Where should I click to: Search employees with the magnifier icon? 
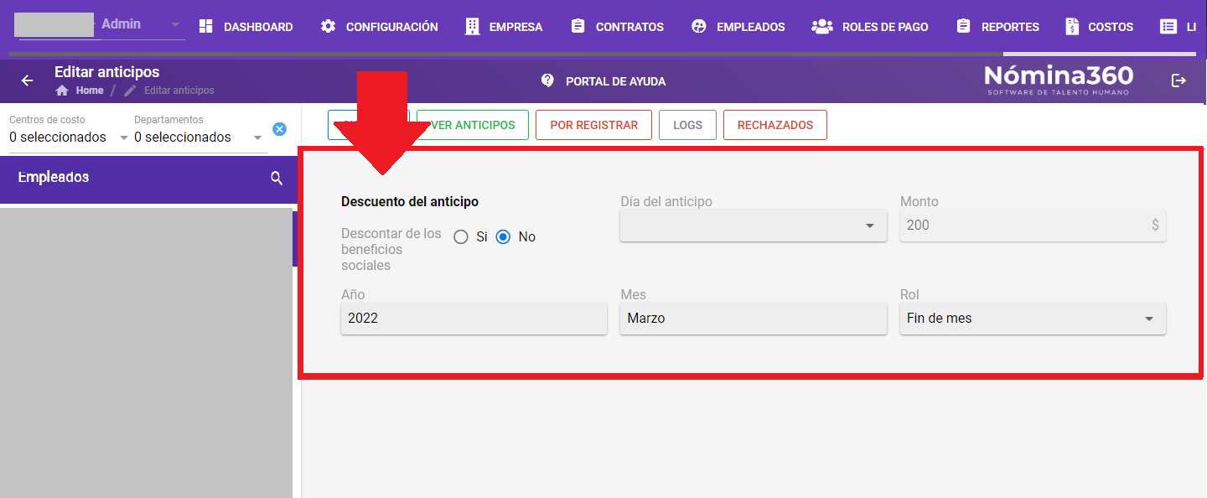(x=277, y=179)
